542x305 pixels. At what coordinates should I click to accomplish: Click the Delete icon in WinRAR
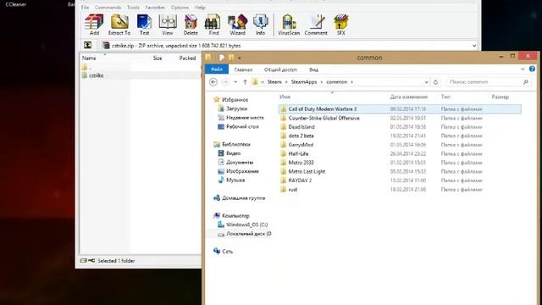(x=191, y=25)
